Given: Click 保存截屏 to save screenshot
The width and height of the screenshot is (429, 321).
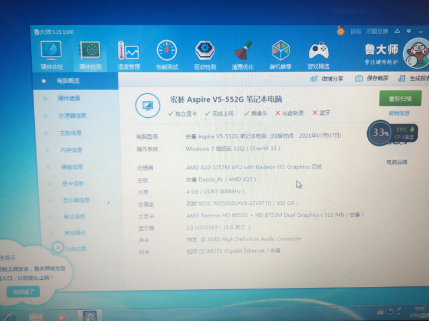Looking at the screenshot, I should pyautogui.click(x=371, y=78).
